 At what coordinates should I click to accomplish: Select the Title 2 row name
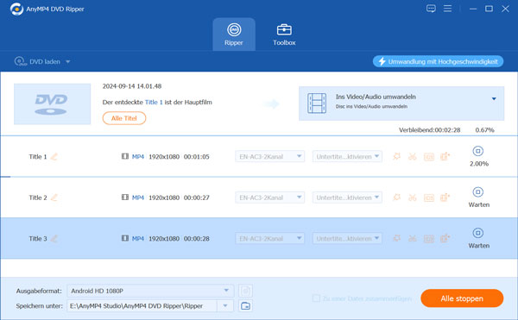[38, 198]
